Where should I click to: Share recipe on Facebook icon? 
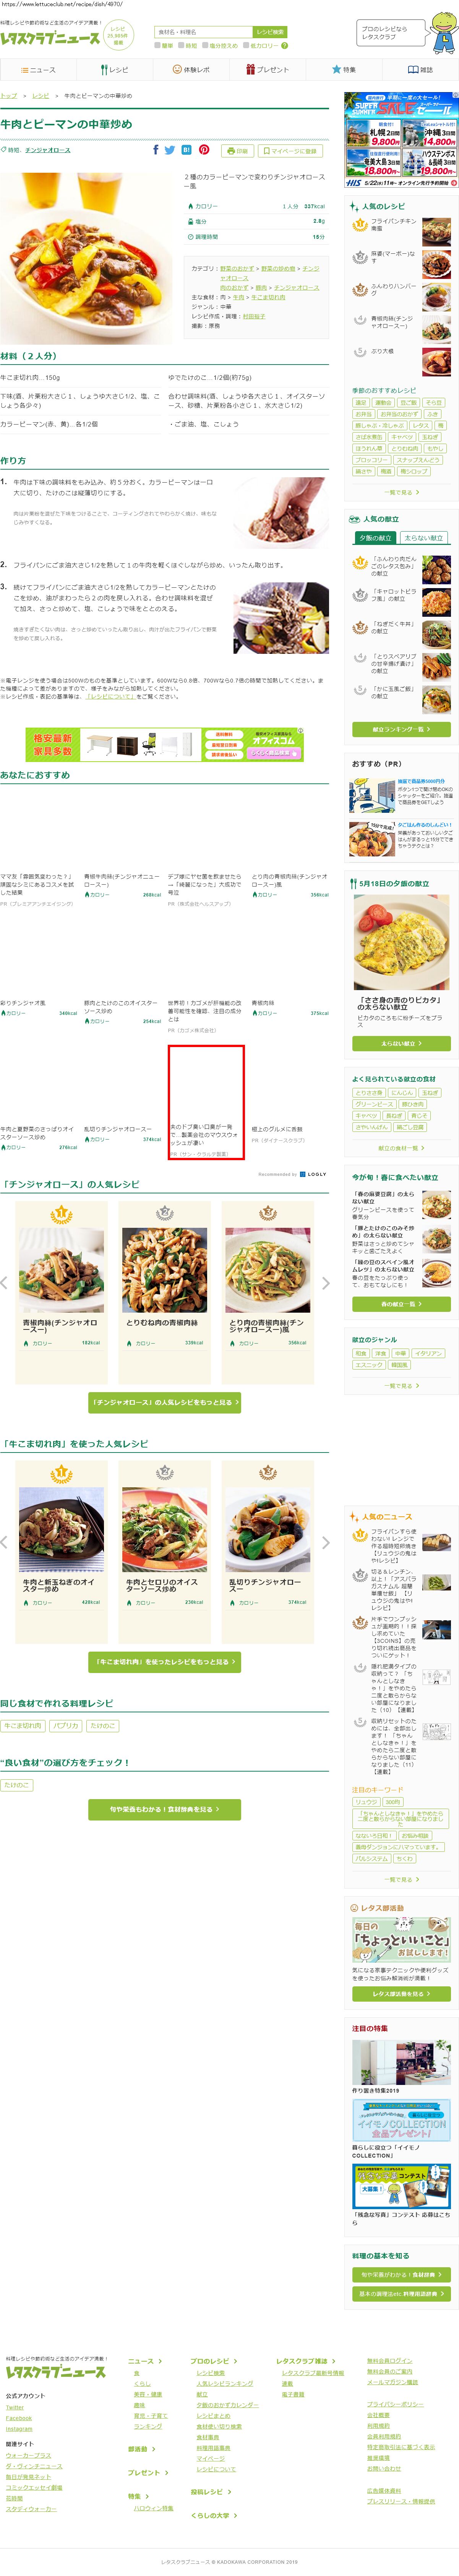(155, 150)
